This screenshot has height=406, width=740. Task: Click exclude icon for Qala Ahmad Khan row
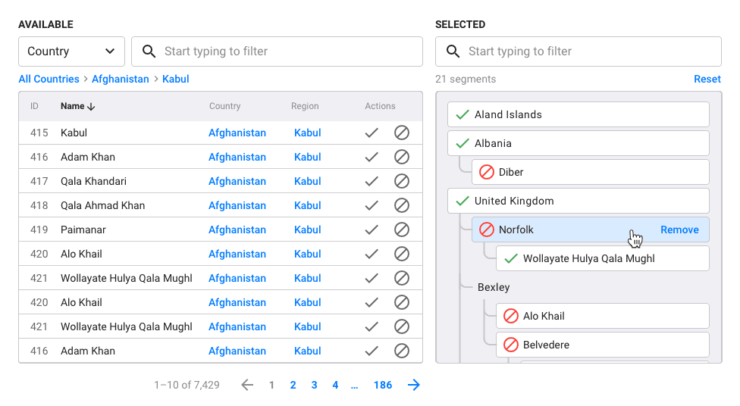402,205
